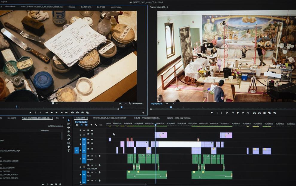Viewport: 296px width, 186px height.
Task: Select the Track Select Forward tool
Action: click(x=68, y=124)
